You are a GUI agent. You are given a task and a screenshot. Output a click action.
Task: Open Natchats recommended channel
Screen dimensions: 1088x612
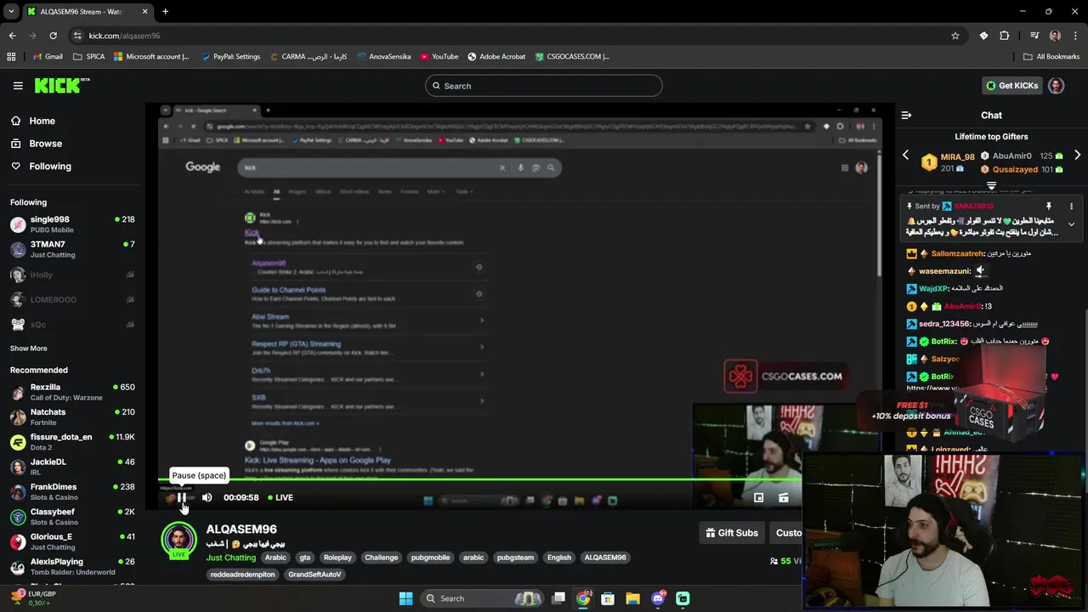[x=72, y=417]
